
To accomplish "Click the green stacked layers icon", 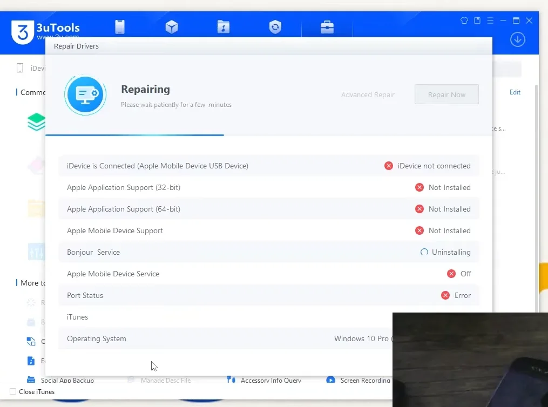I will 37,121.
